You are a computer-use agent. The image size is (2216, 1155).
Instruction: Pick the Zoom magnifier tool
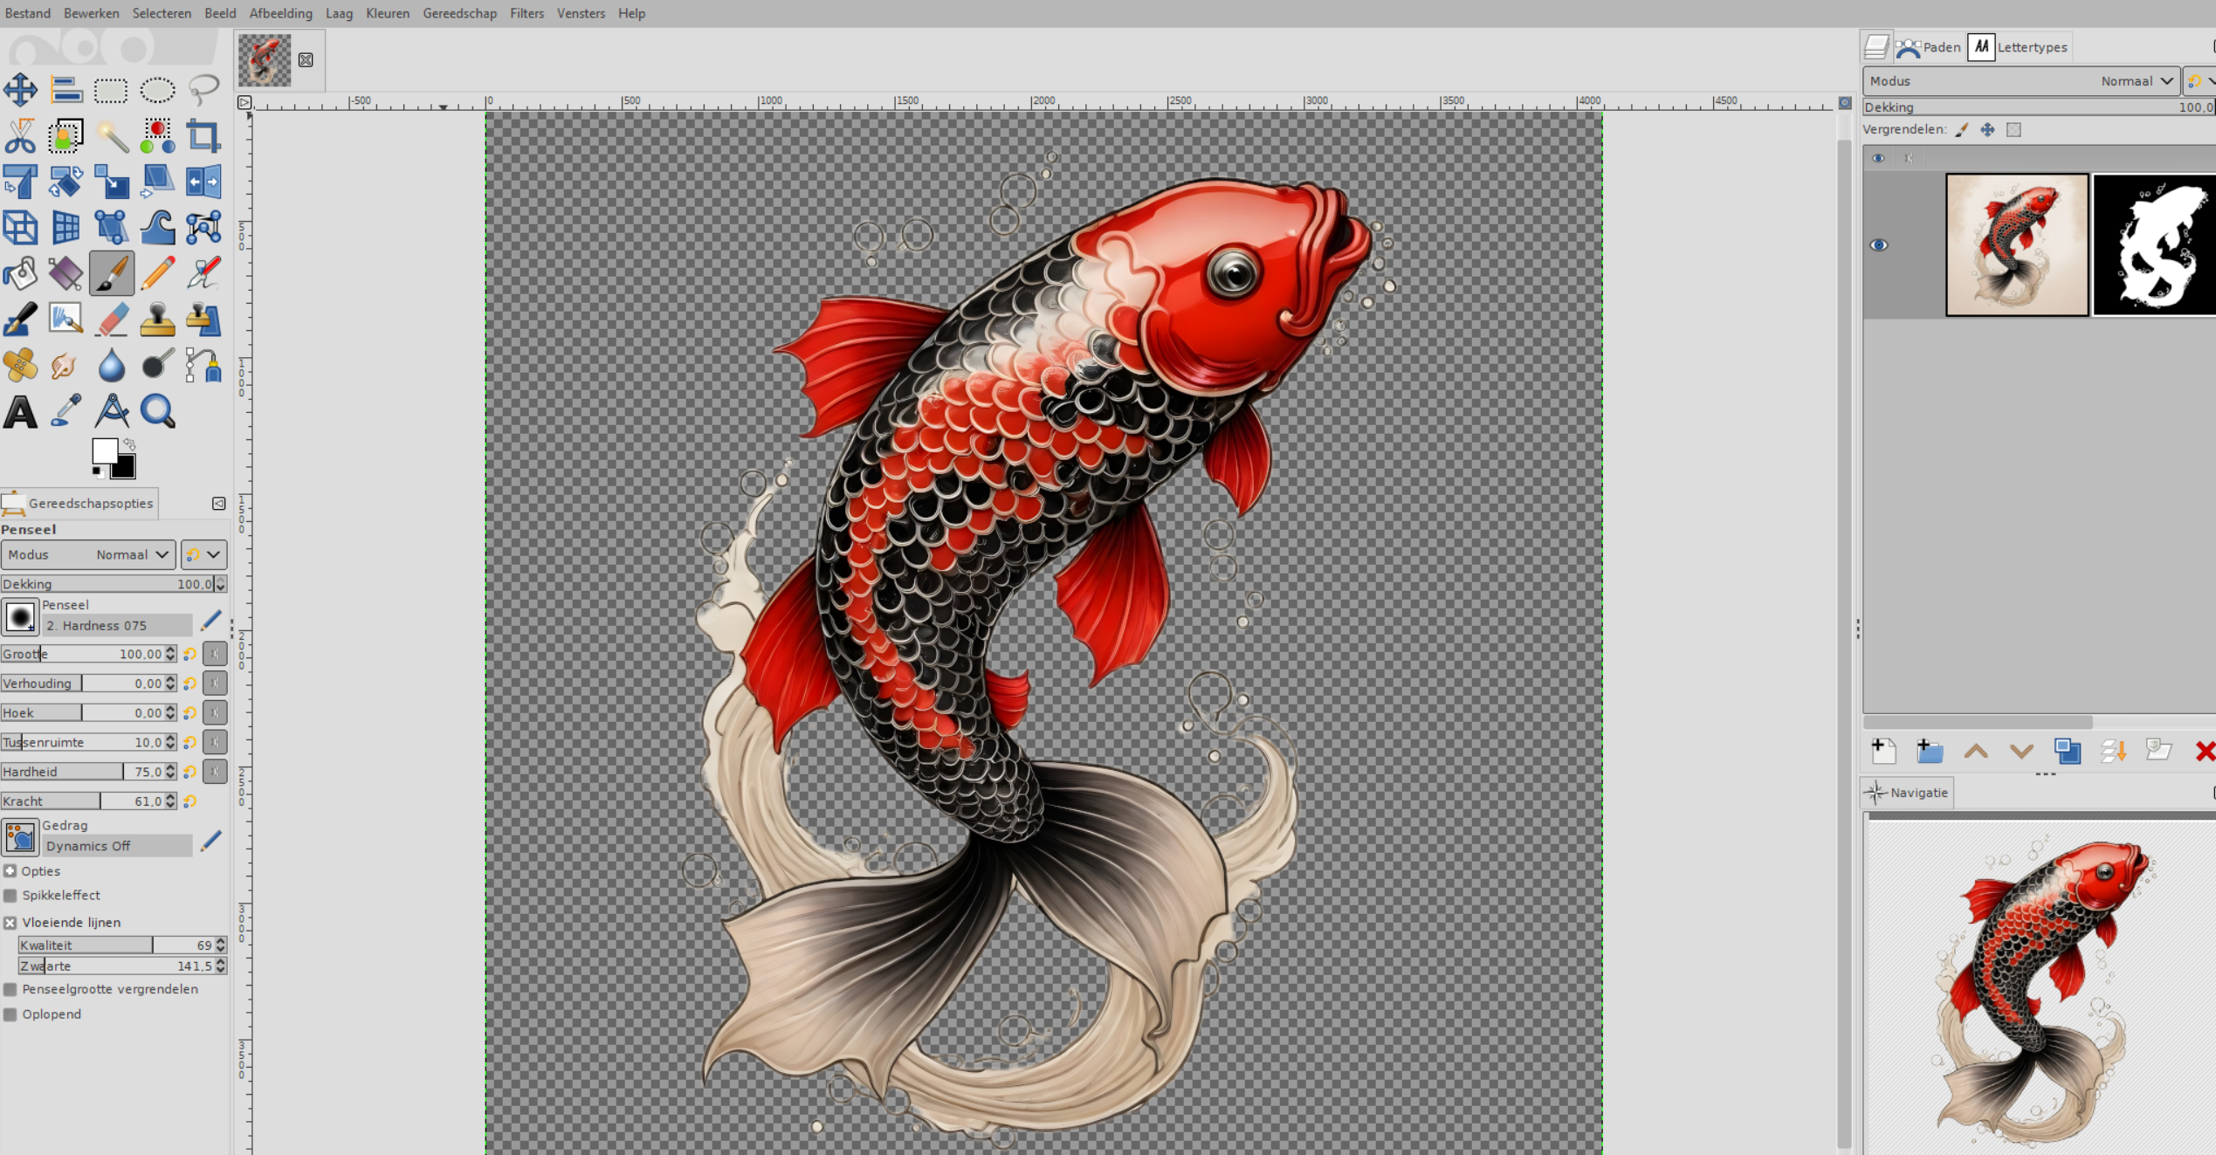click(x=157, y=412)
